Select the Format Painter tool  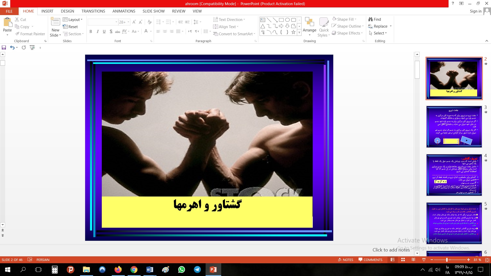tap(30, 34)
